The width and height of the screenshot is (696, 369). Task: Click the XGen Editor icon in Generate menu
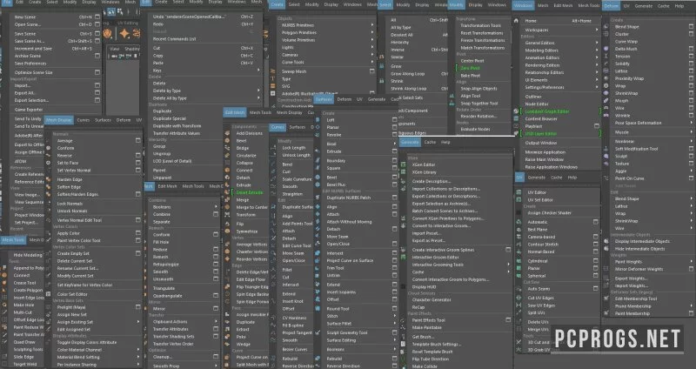[x=403, y=164]
